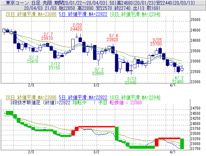The image size is (206, 156).
Task: Click the 陰転中 status text
Action: [x=80, y=102]
